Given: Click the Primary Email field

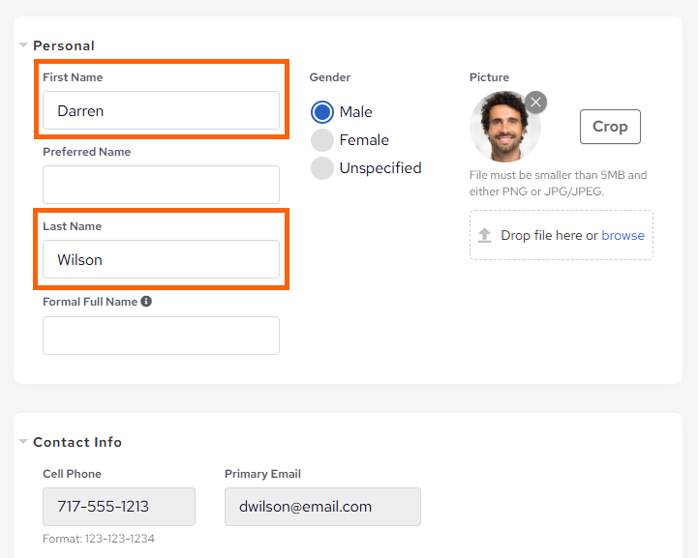Looking at the screenshot, I should (322, 507).
